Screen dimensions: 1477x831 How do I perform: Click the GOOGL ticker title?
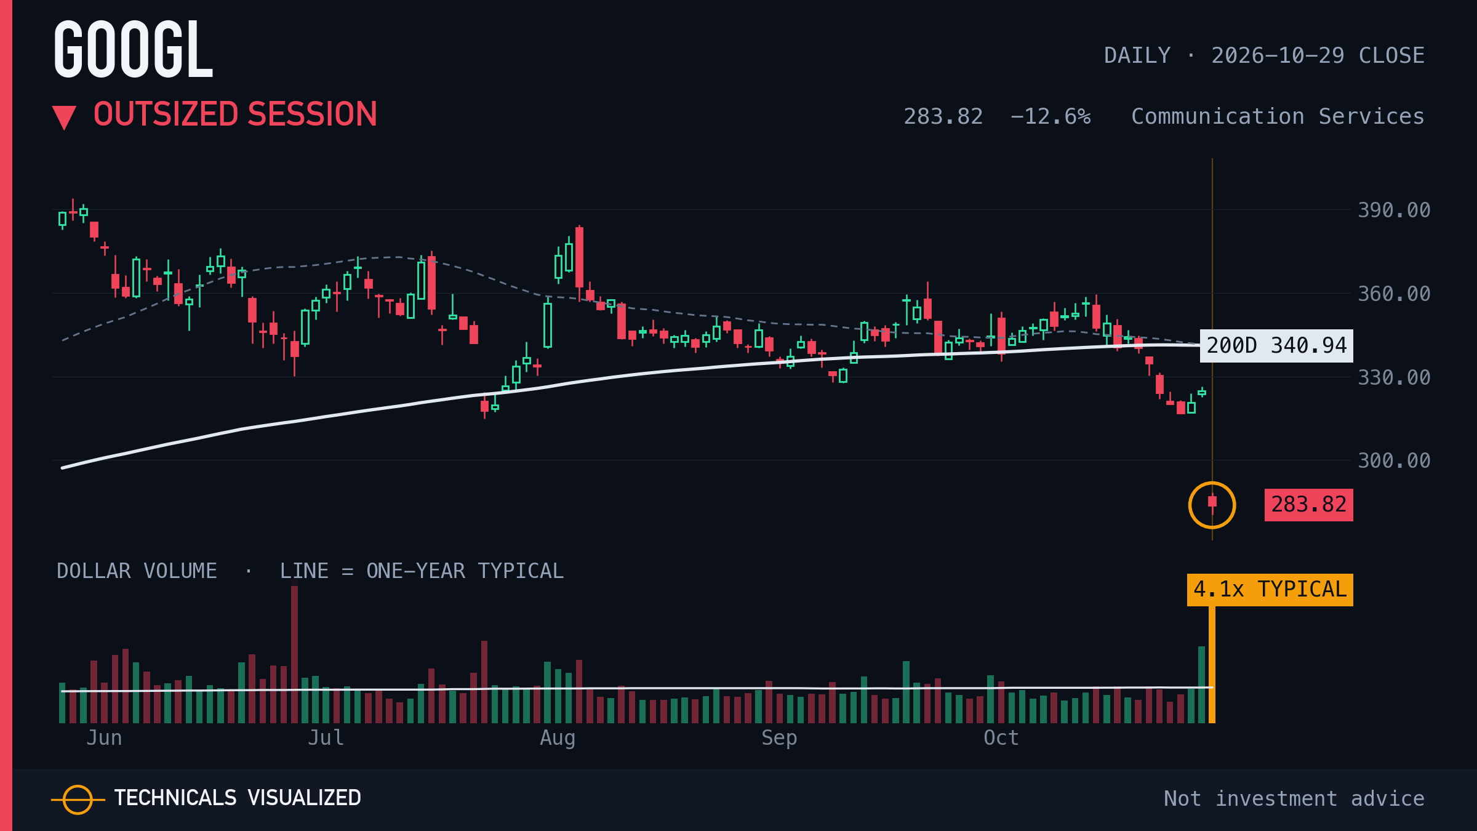pos(133,49)
